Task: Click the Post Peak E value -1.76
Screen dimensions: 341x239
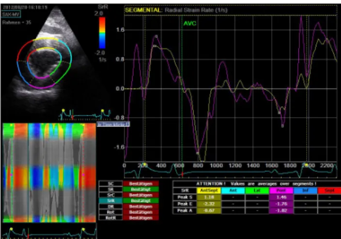Action: coord(281,204)
